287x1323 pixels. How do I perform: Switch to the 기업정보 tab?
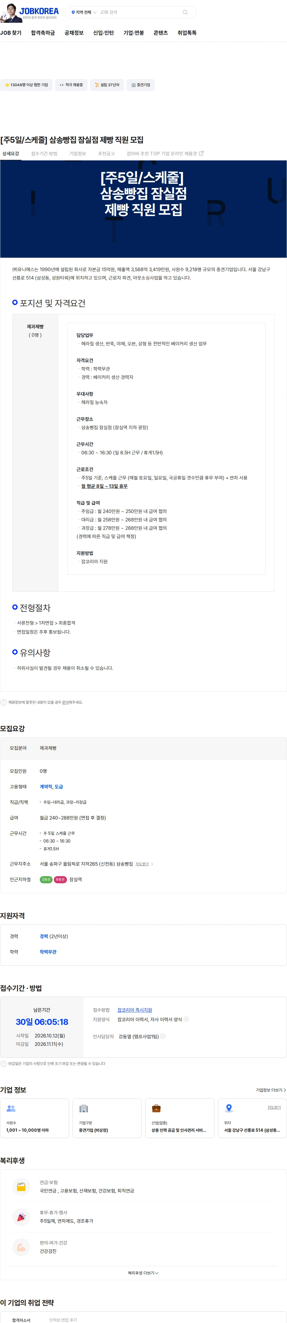coord(77,154)
